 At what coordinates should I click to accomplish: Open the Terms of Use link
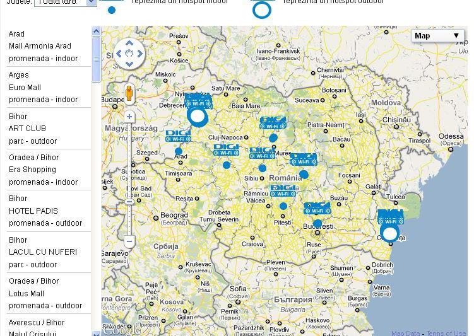[446, 333]
